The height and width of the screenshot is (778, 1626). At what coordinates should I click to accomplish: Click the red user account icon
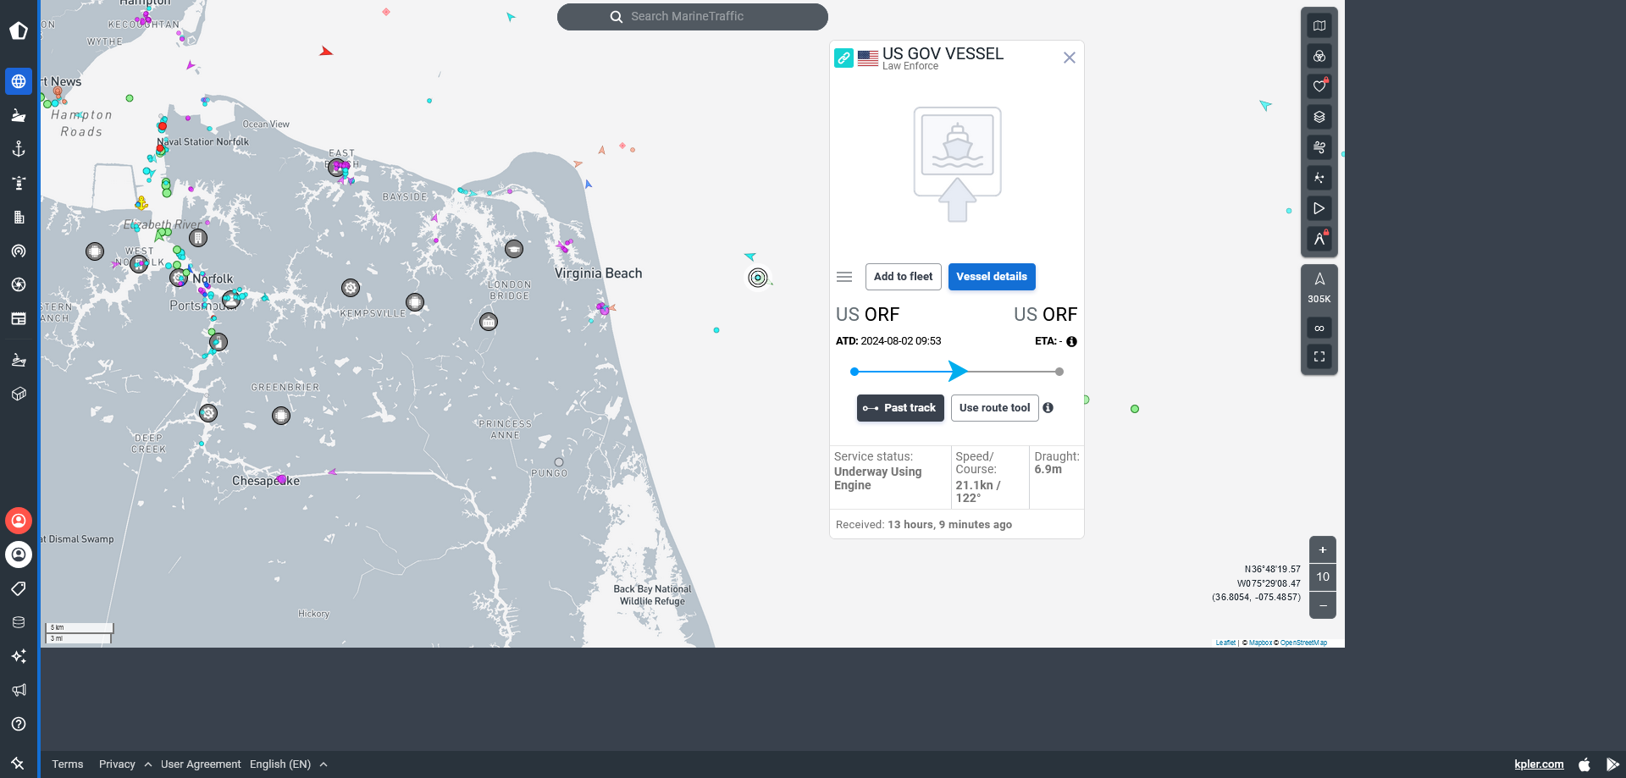tap(19, 521)
